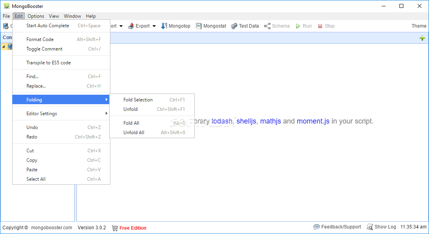Choose Transpile to ES5 code
Viewport: 429px width, 234px height.
click(x=61, y=63)
